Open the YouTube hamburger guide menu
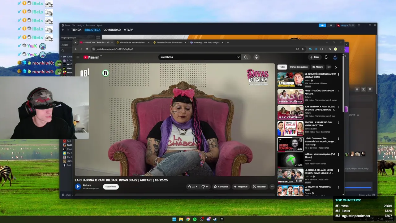Screen dimensions: 396x223 78,57
